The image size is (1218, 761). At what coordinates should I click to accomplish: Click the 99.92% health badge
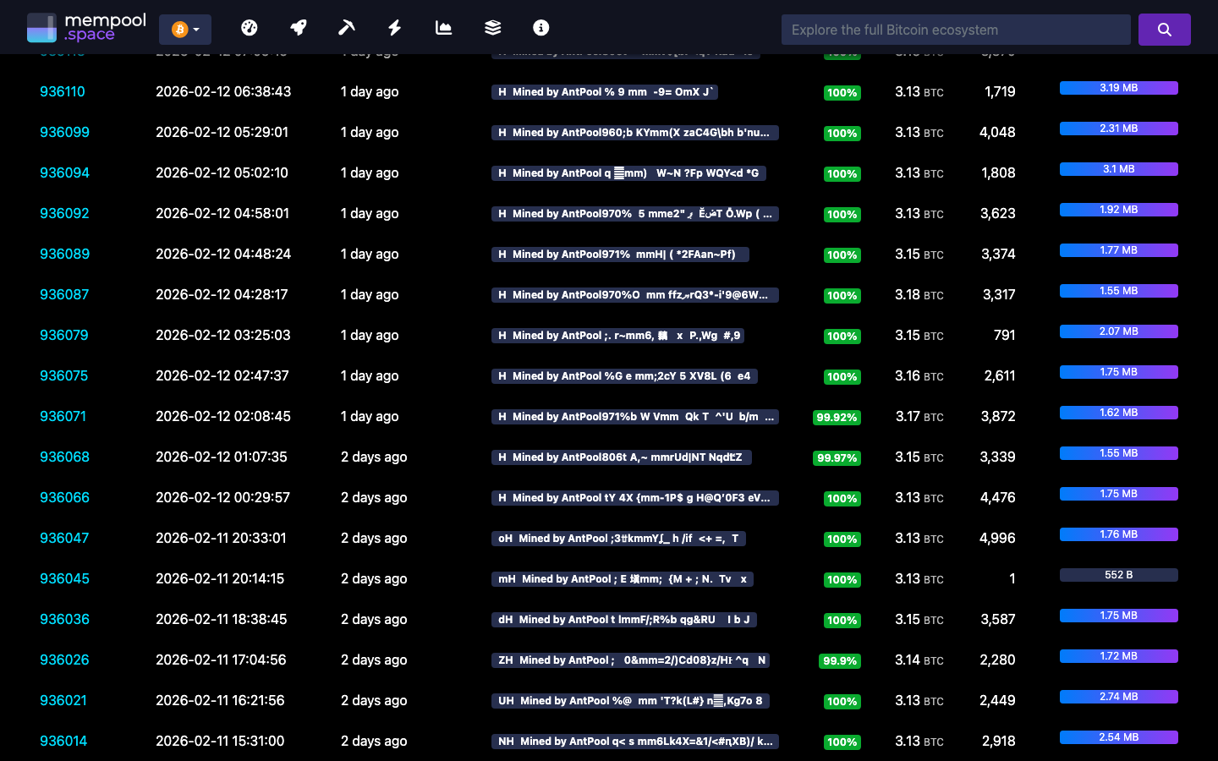(837, 417)
